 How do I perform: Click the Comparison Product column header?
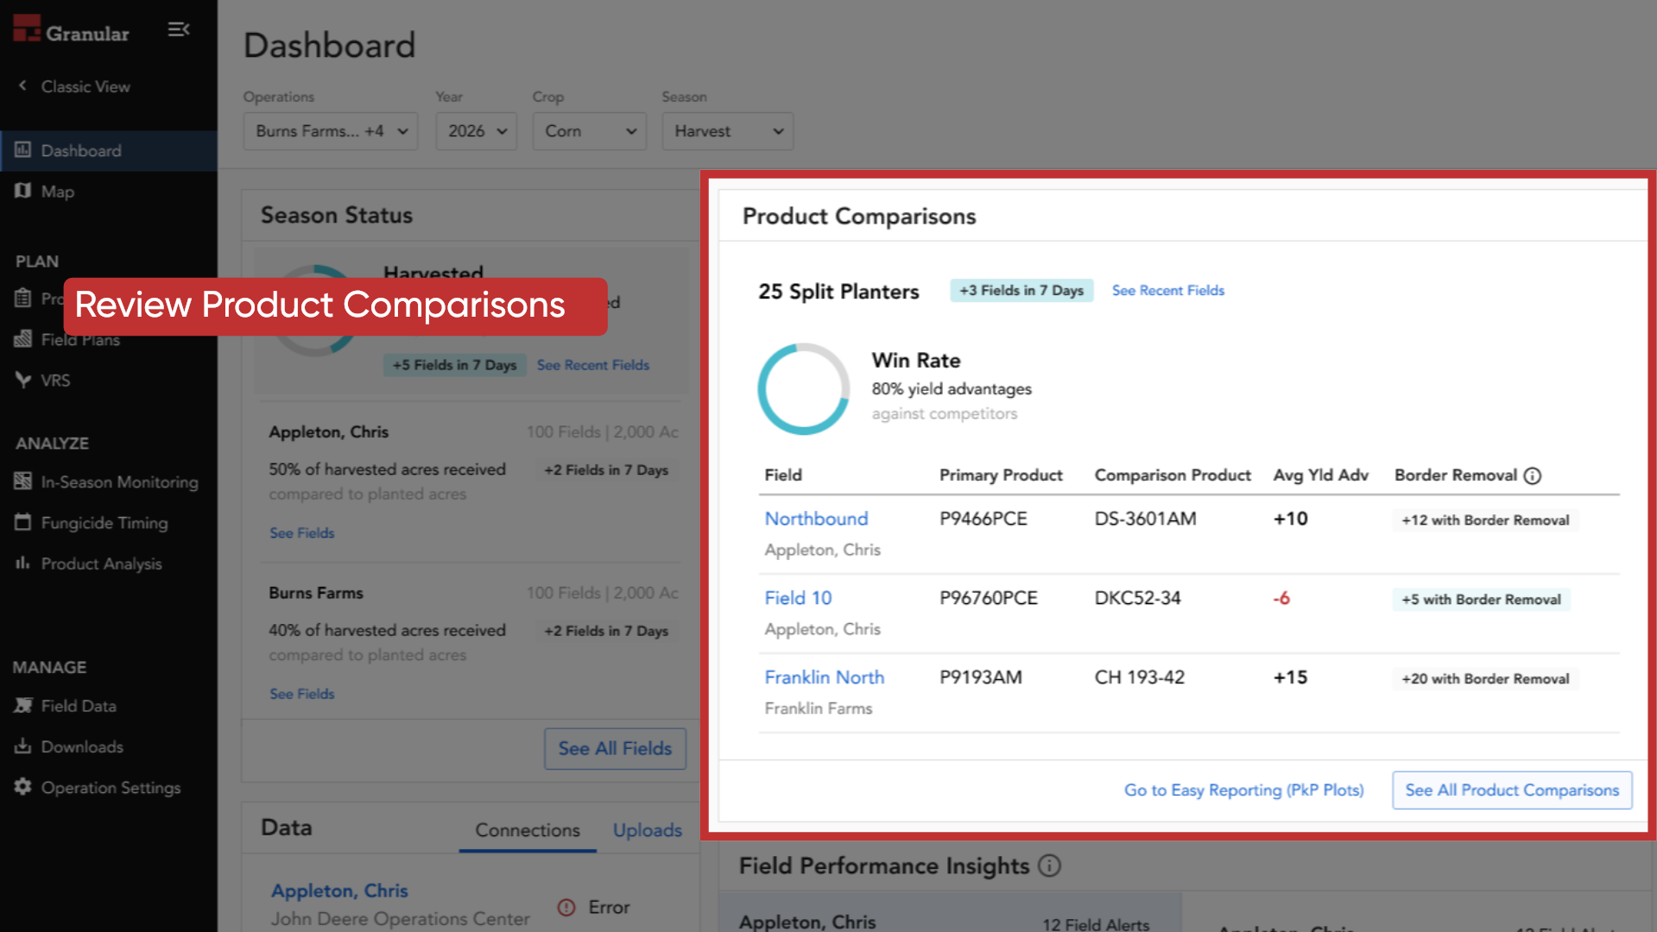click(x=1172, y=475)
